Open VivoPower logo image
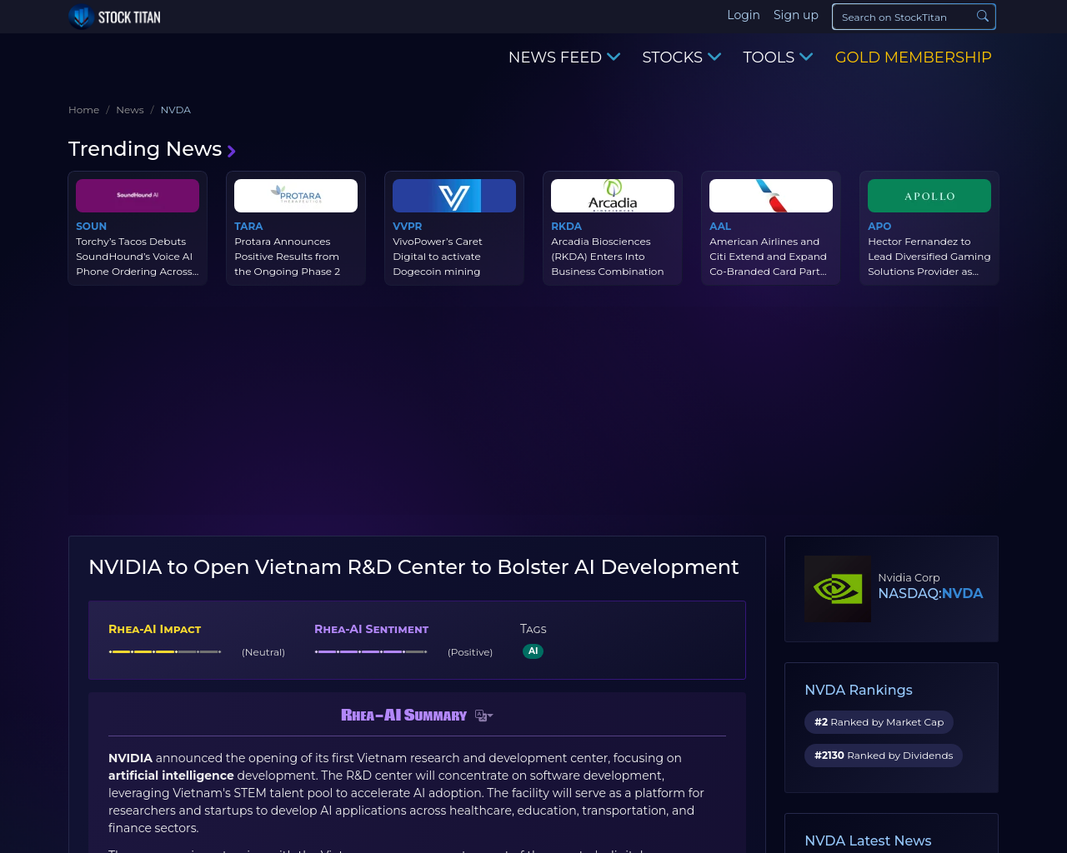 454,196
